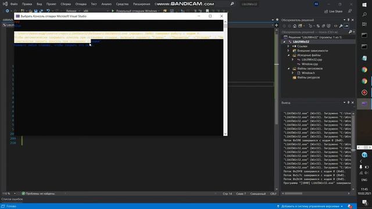This screenshot has width=372, height=209.
Task: Click the navigate back arrow in toolbar
Action: [x=7, y=11]
